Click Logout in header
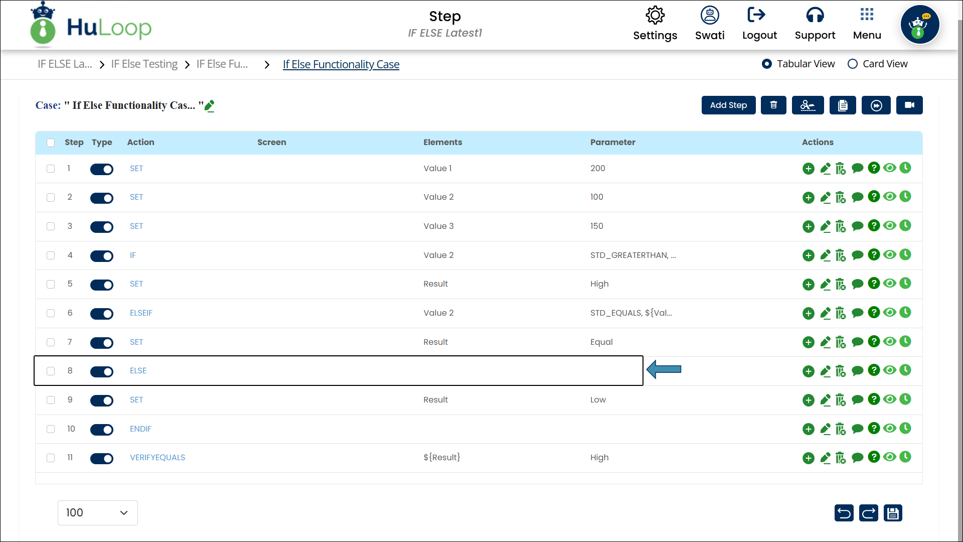 click(x=759, y=24)
